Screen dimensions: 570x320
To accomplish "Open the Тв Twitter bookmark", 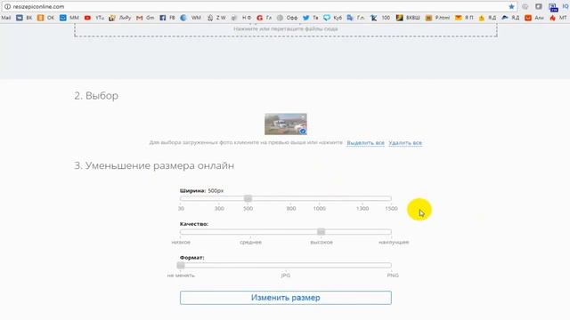I will tap(310, 18).
